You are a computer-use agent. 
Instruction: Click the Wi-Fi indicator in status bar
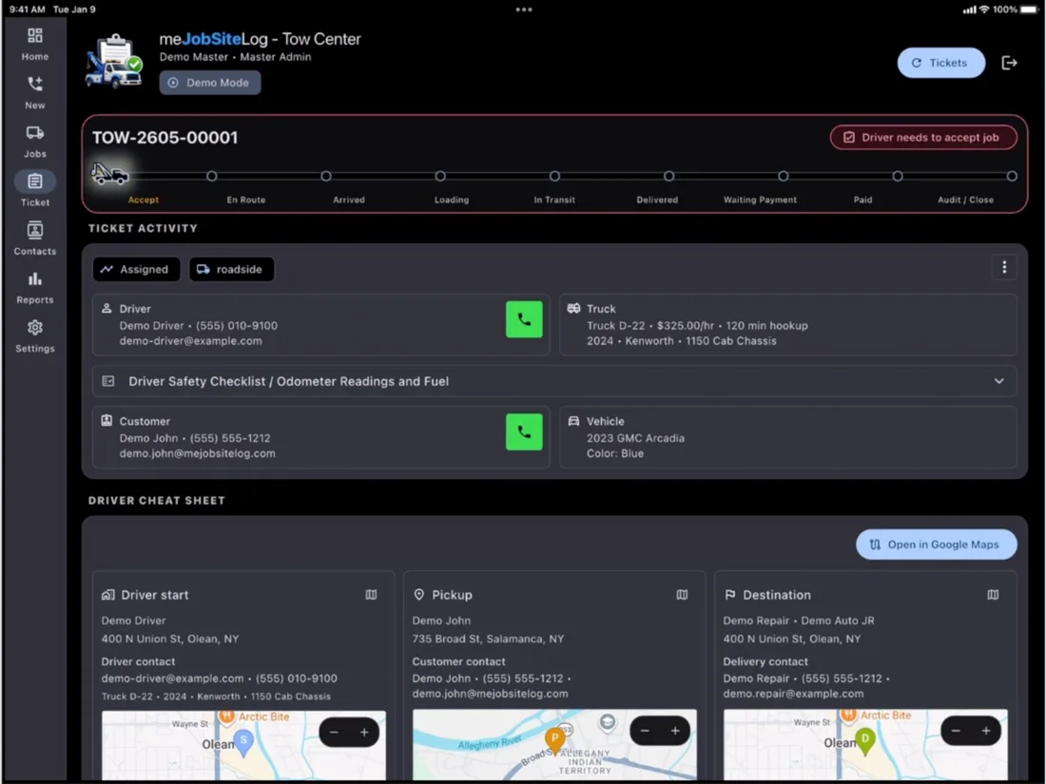(984, 10)
